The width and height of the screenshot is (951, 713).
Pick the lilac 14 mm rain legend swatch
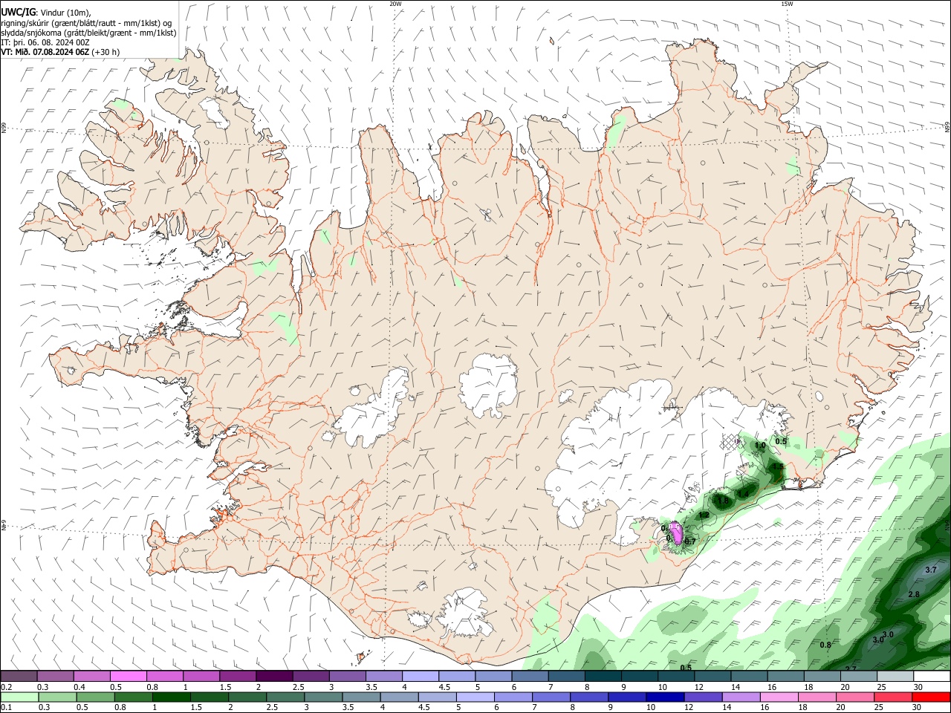(741, 697)
